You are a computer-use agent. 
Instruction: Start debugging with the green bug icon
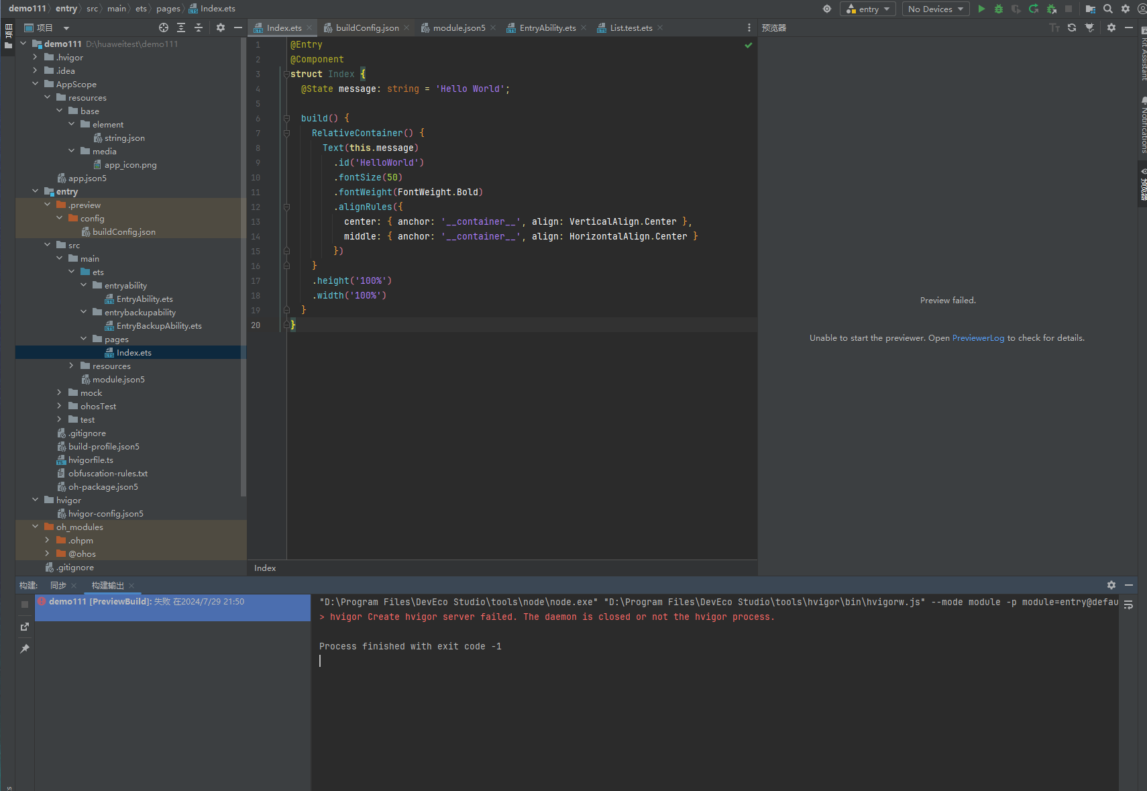999,9
